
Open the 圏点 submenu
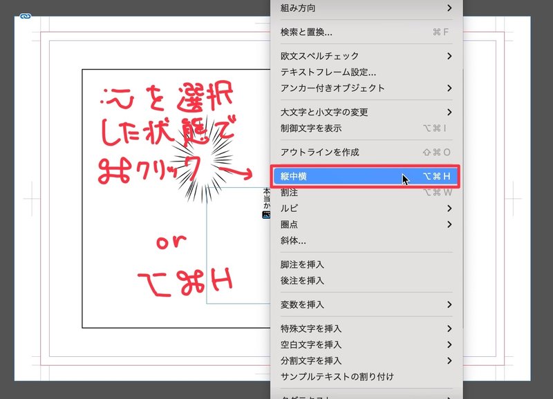366,224
